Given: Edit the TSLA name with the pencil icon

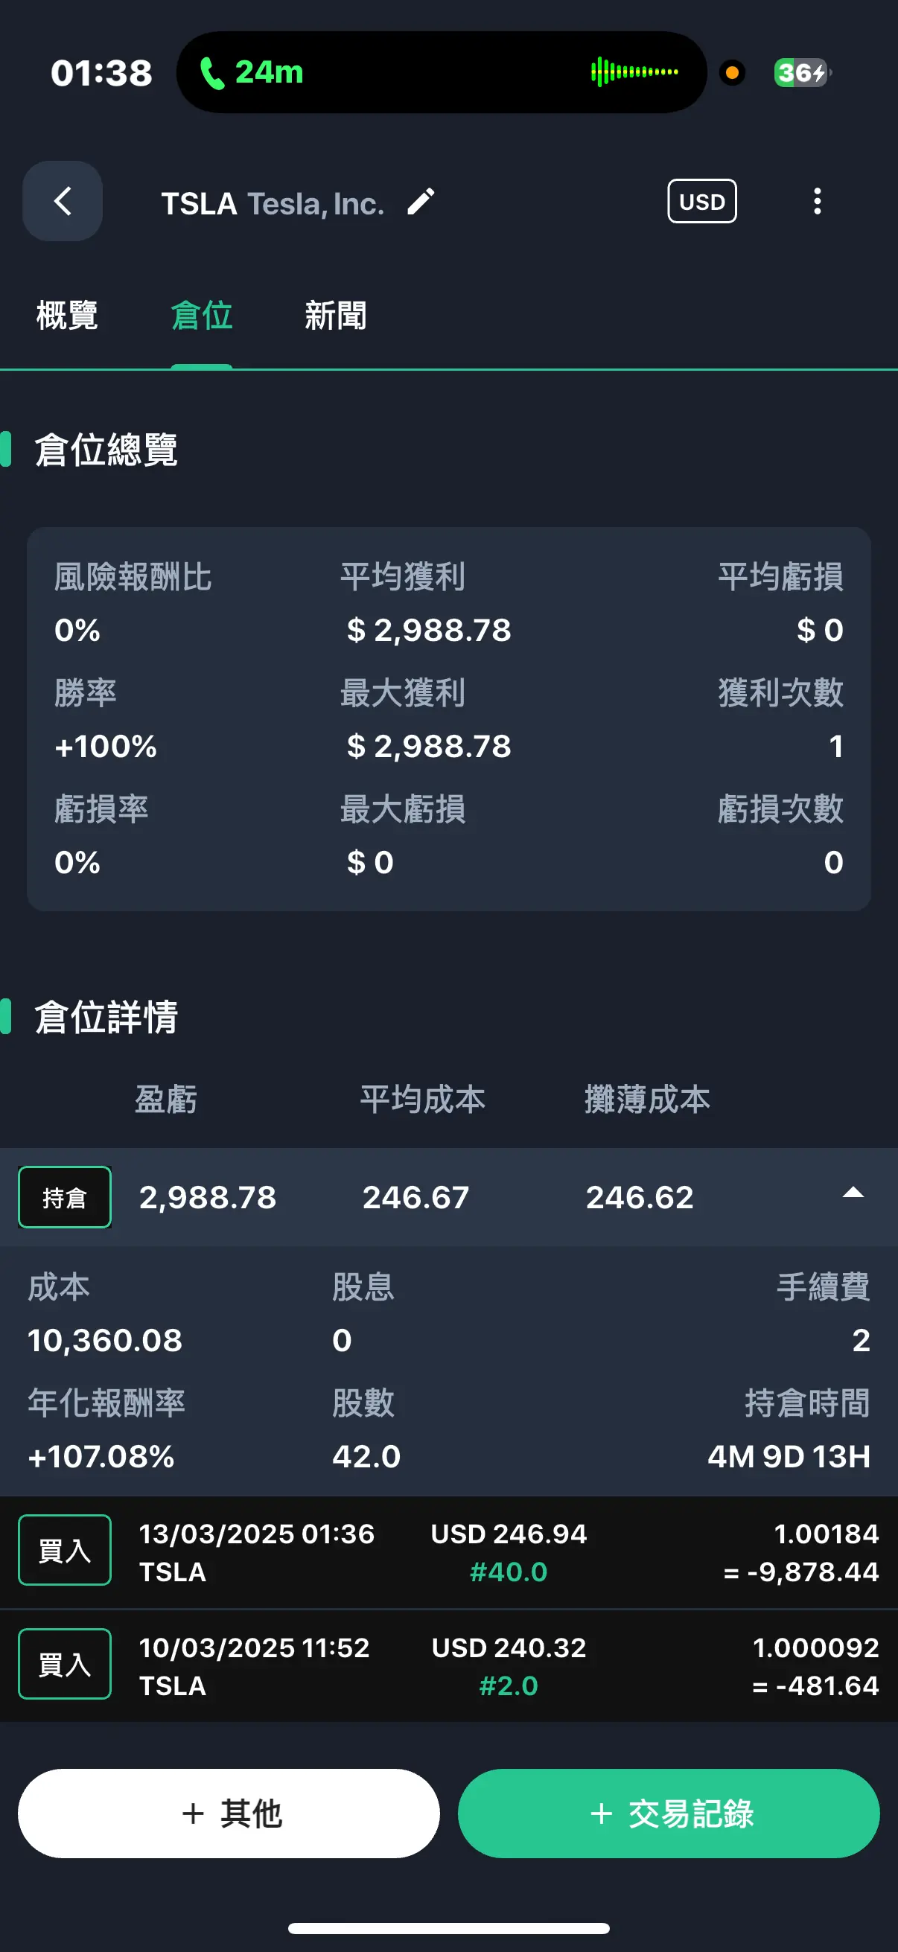Looking at the screenshot, I should point(421,202).
